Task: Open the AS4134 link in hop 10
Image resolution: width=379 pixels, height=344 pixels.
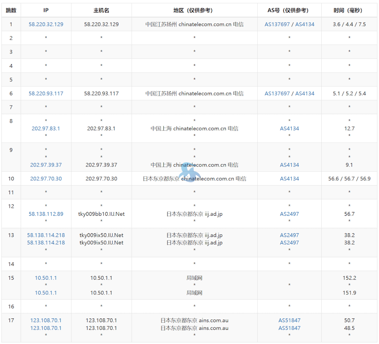Action: [289, 179]
